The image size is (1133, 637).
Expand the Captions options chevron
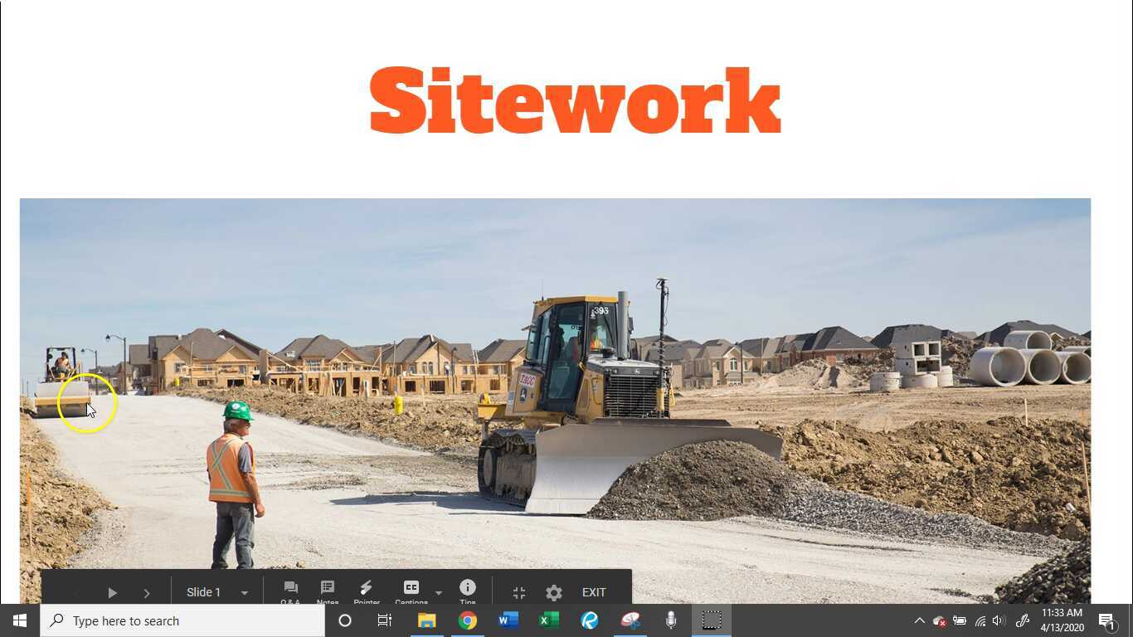click(437, 594)
